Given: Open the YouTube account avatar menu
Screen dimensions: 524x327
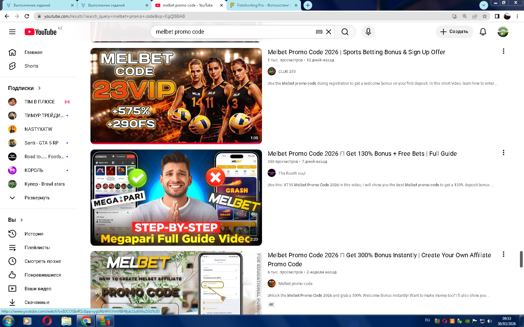Looking at the screenshot, I should 503,32.
